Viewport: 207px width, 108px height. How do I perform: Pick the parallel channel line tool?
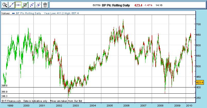(38, 5)
